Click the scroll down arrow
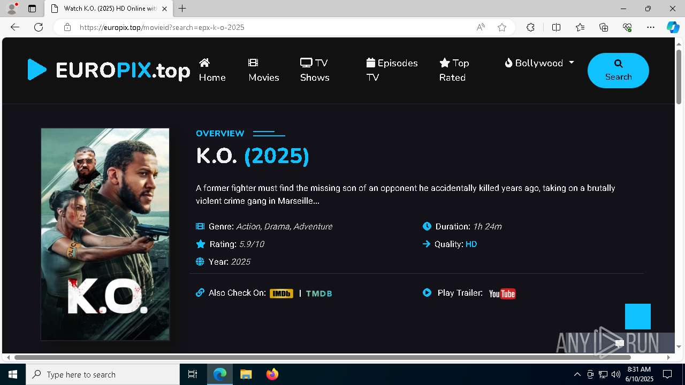The width and height of the screenshot is (685, 385). (679, 347)
